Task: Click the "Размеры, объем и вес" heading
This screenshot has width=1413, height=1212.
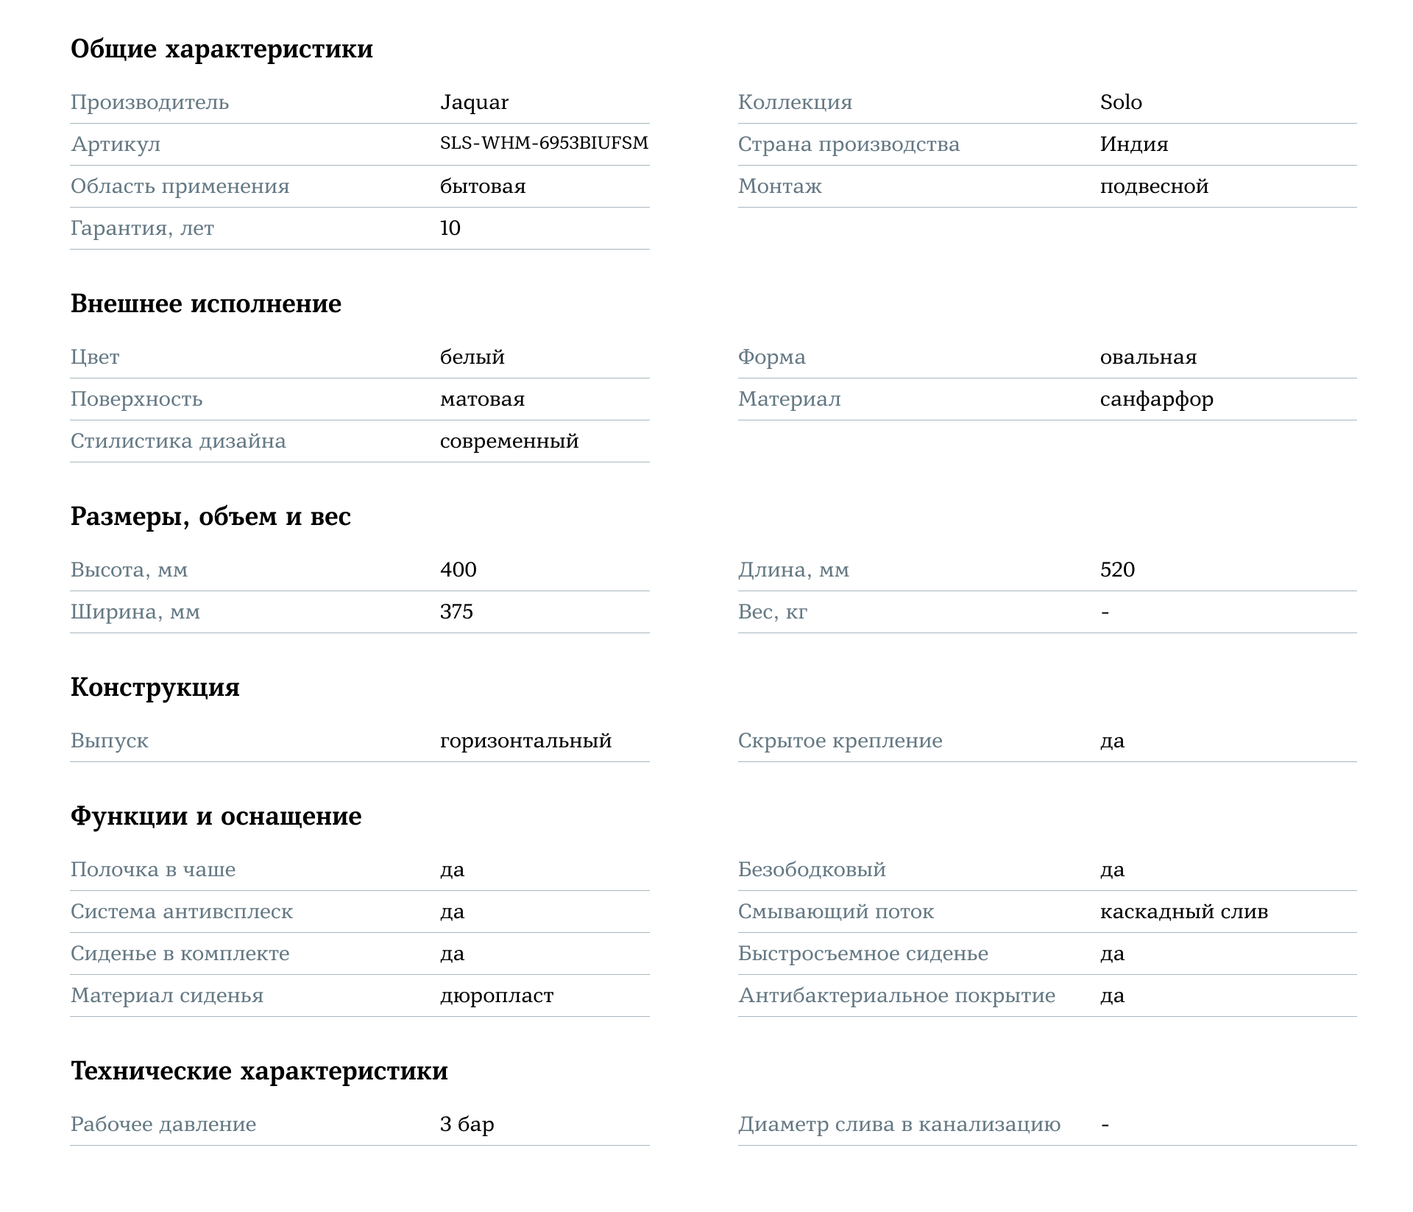Action: click(210, 517)
